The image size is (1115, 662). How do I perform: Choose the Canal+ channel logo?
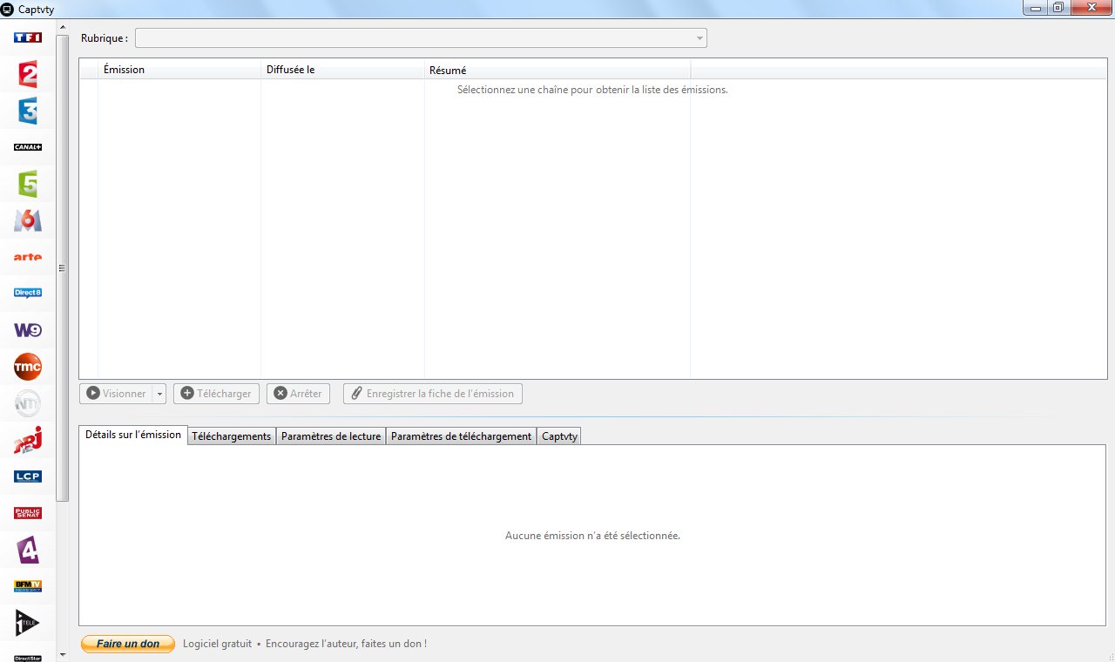(x=28, y=147)
